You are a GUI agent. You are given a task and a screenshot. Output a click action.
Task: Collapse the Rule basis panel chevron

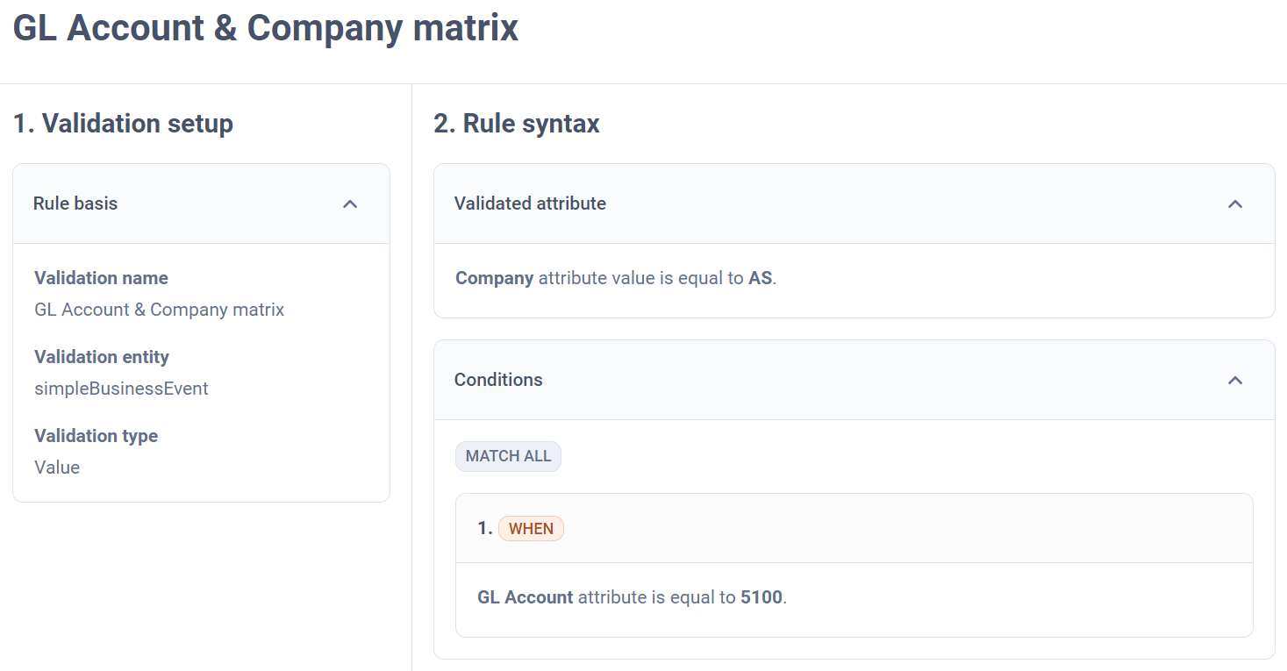(x=350, y=204)
